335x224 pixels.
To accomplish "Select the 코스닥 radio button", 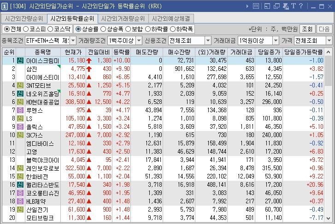I will click(50, 29).
